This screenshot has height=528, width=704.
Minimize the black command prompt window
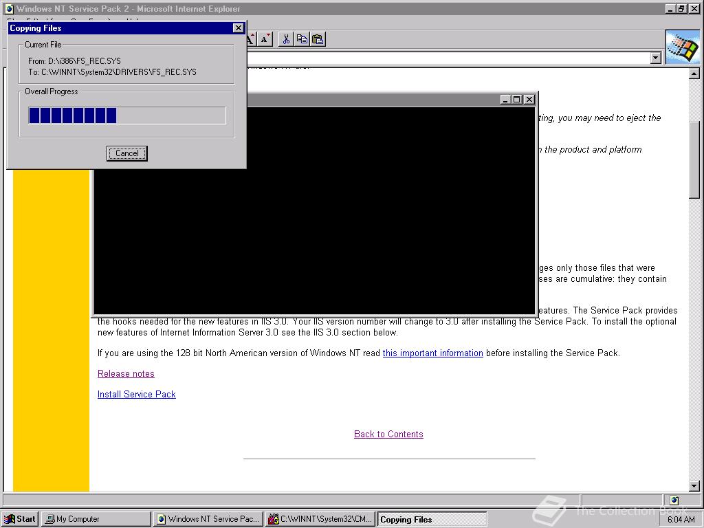(505, 100)
